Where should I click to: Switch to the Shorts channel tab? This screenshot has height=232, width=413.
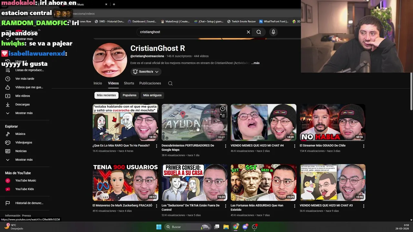129,83
